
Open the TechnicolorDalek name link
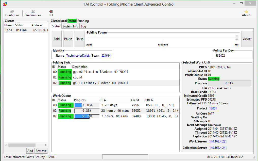[x=78, y=56]
